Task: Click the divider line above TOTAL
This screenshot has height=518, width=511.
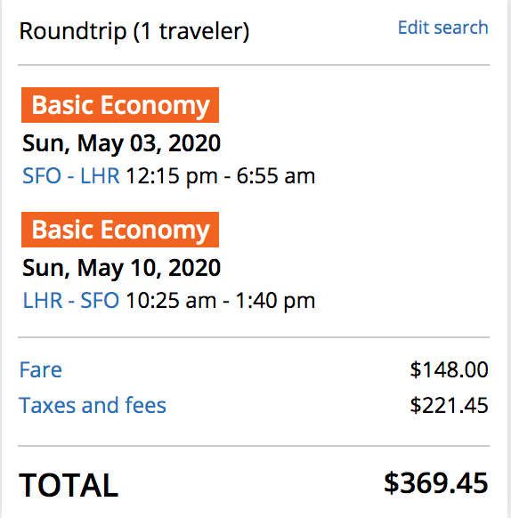Action: 254,446
